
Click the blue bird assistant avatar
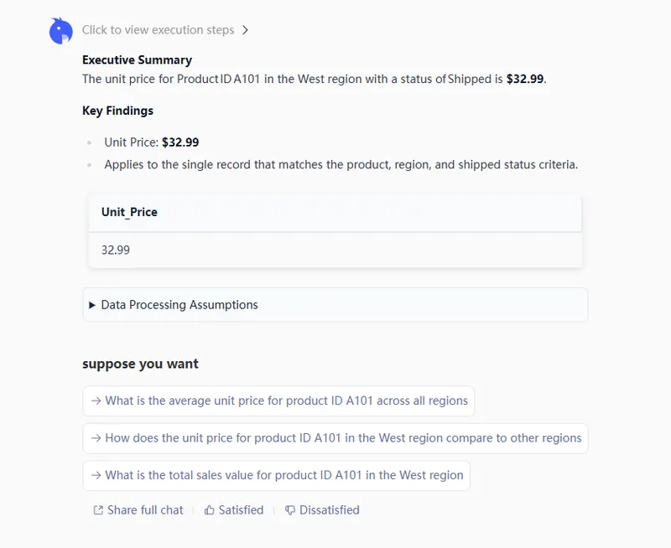tap(60, 31)
